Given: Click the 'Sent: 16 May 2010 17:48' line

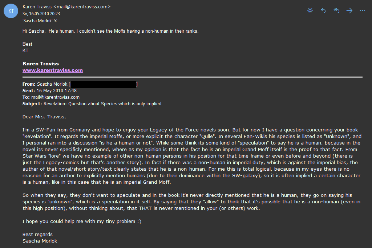Looking at the screenshot, I should point(49,90).
